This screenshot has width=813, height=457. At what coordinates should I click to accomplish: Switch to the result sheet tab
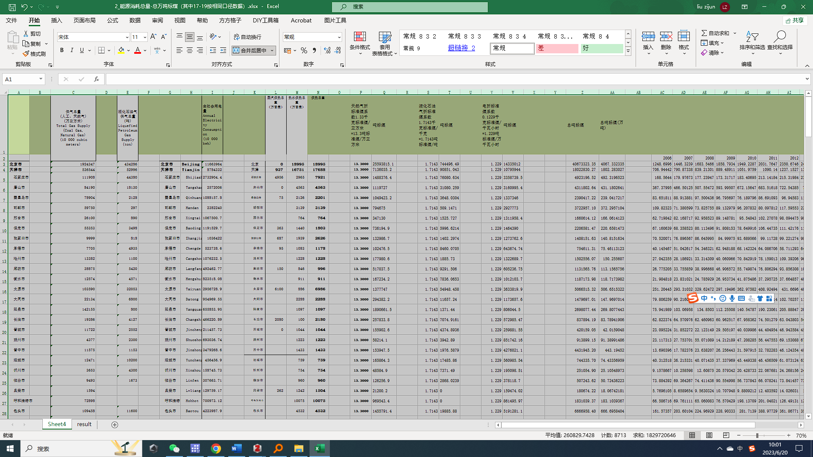coord(84,424)
